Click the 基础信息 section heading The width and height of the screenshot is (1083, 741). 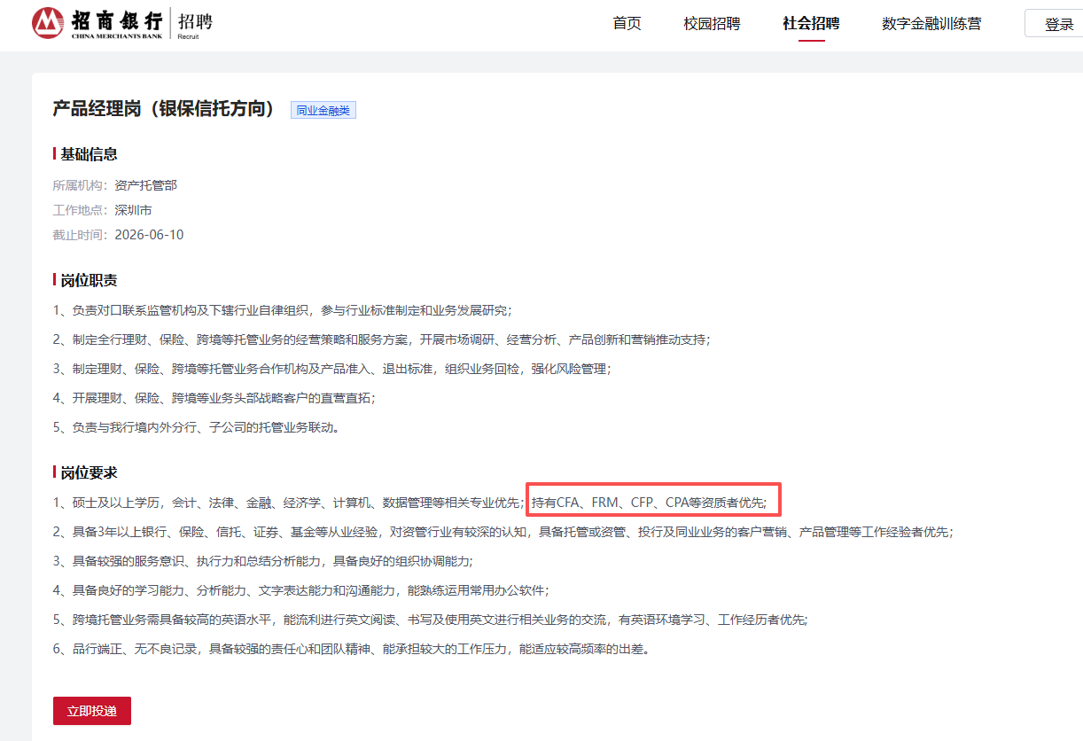coord(89,154)
